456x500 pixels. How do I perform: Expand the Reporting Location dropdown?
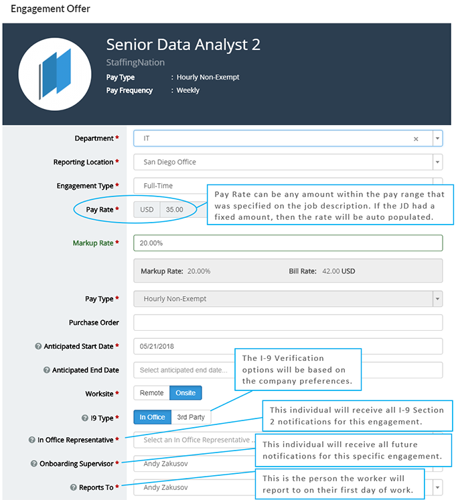[x=437, y=162]
